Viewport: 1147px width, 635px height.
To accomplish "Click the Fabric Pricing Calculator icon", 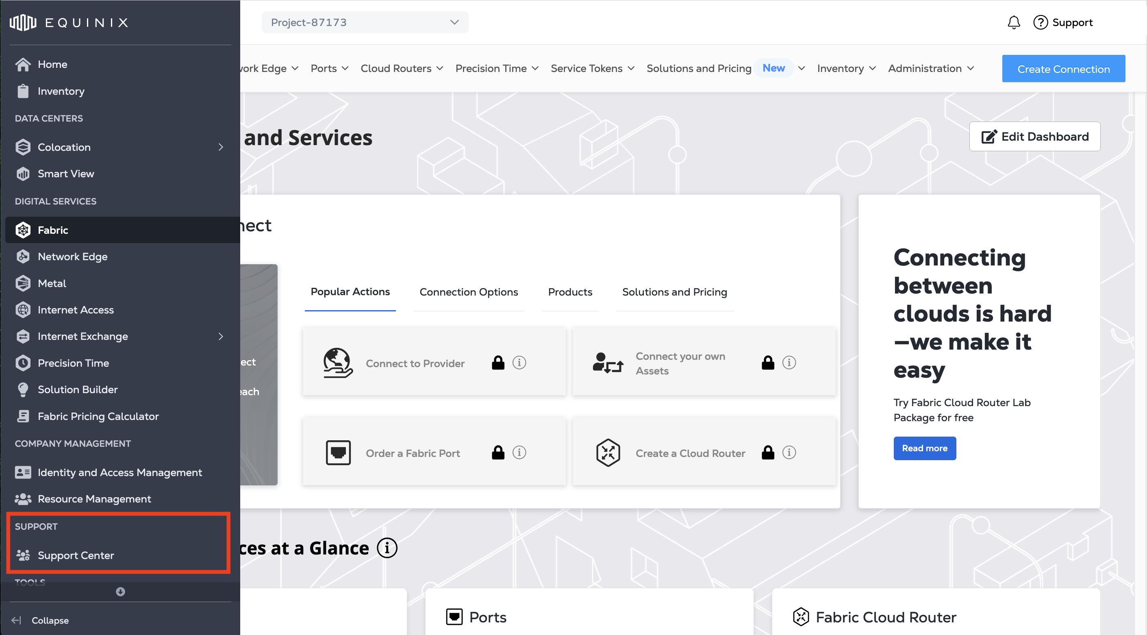I will pos(23,416).
